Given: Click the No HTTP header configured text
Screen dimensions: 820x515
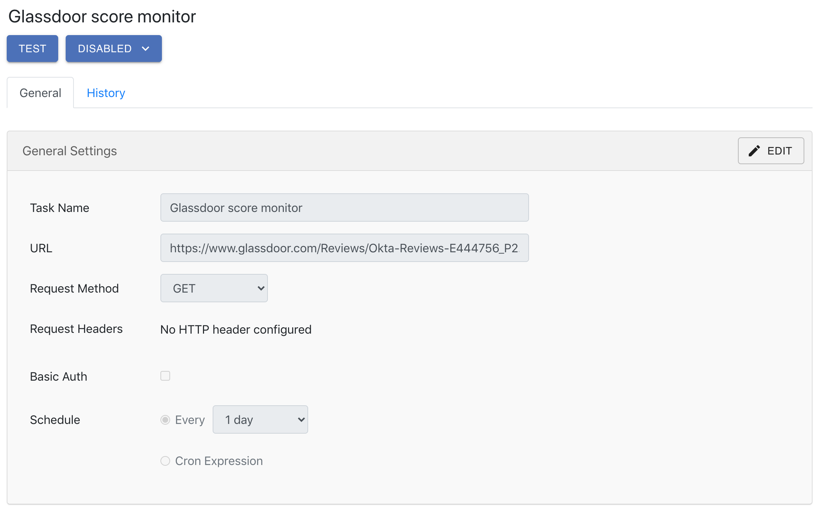Looking at the screenshot, I should click(236, 330).
